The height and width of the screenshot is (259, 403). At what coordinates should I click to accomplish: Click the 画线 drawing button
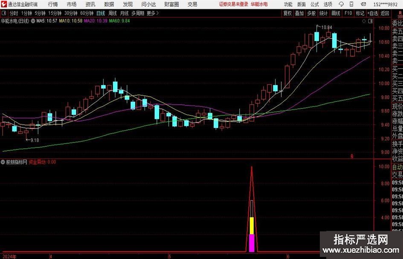click(336, 13)
